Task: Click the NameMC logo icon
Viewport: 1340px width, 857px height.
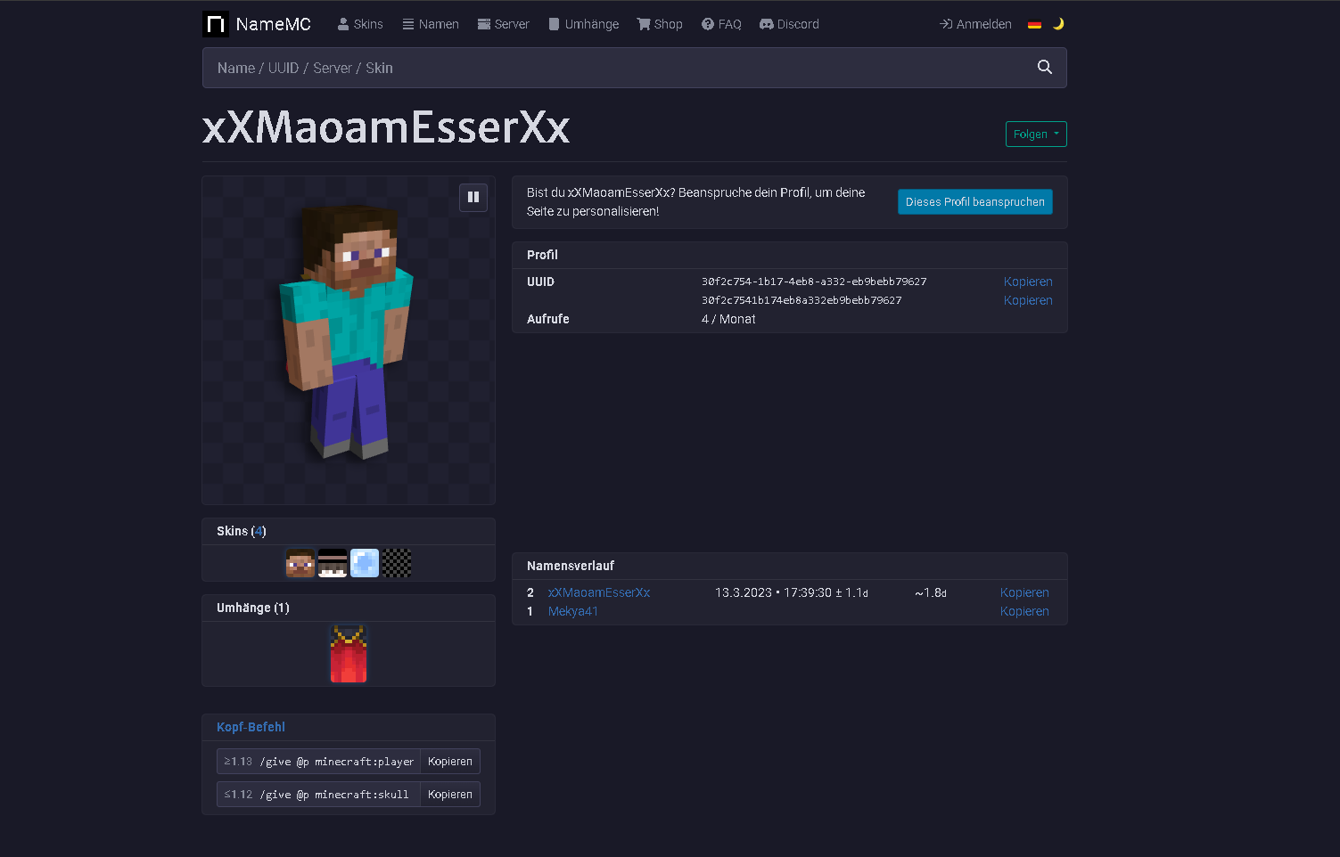Action: (216, 24)
